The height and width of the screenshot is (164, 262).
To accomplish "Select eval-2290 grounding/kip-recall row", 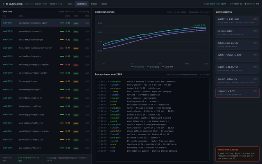I will tap(45, 31).
